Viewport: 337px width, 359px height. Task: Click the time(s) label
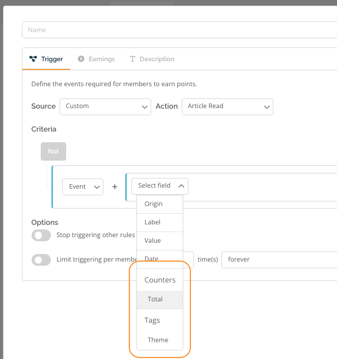point(208,260)
